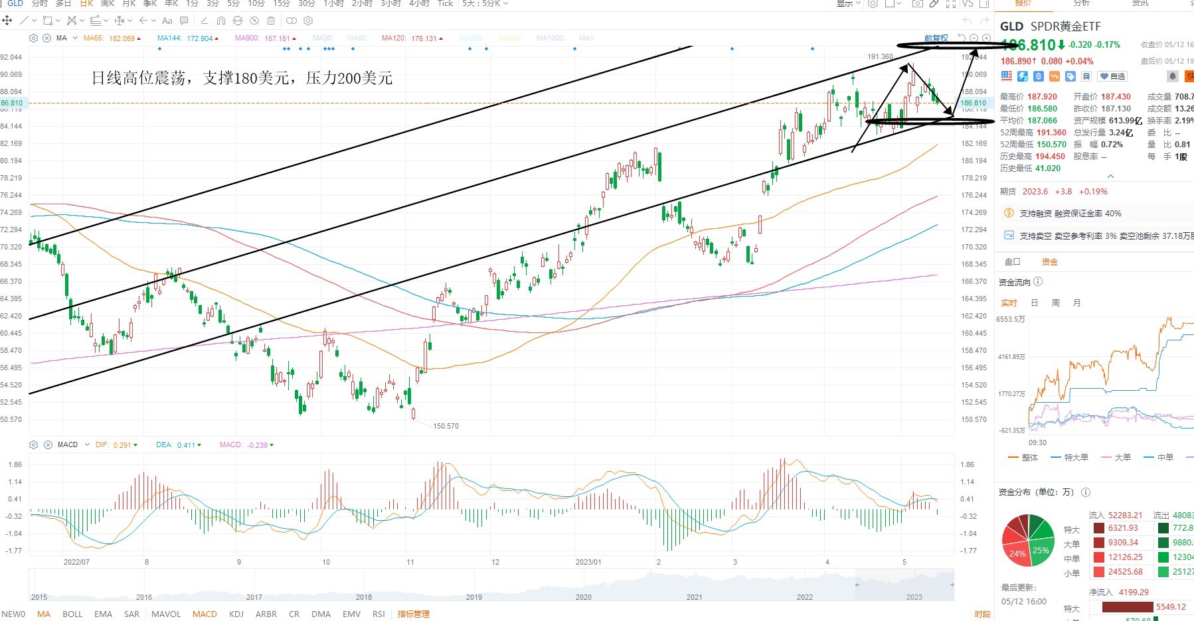This screenshot has width=1194, height=621.
Task: Open the 5天:5分K period dropdown
Action: (x=485, y=3)
